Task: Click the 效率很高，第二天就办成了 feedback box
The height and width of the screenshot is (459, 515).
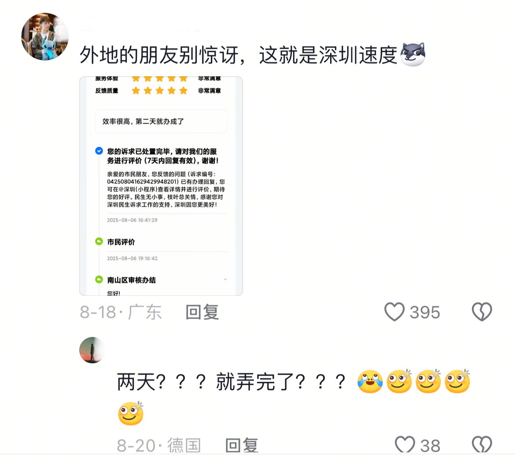Action: pos(161,121)
